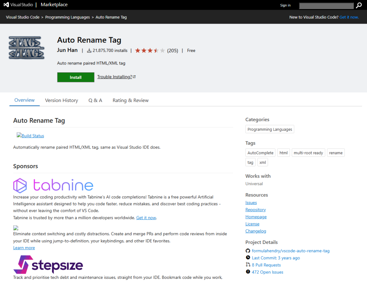This screenshot has width=367, height=281.
Task: Open the (205) ratings count
Action: click(x=172, y=50)
